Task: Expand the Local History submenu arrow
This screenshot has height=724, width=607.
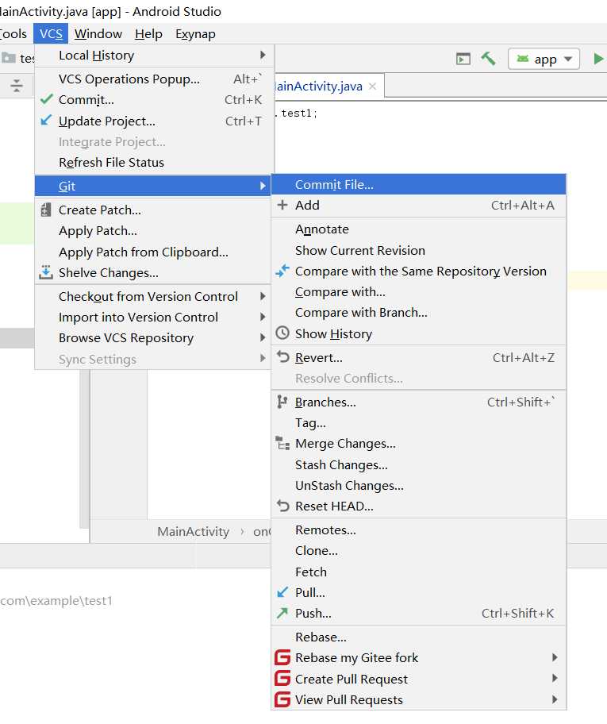Action: click(x=263, y=55)
